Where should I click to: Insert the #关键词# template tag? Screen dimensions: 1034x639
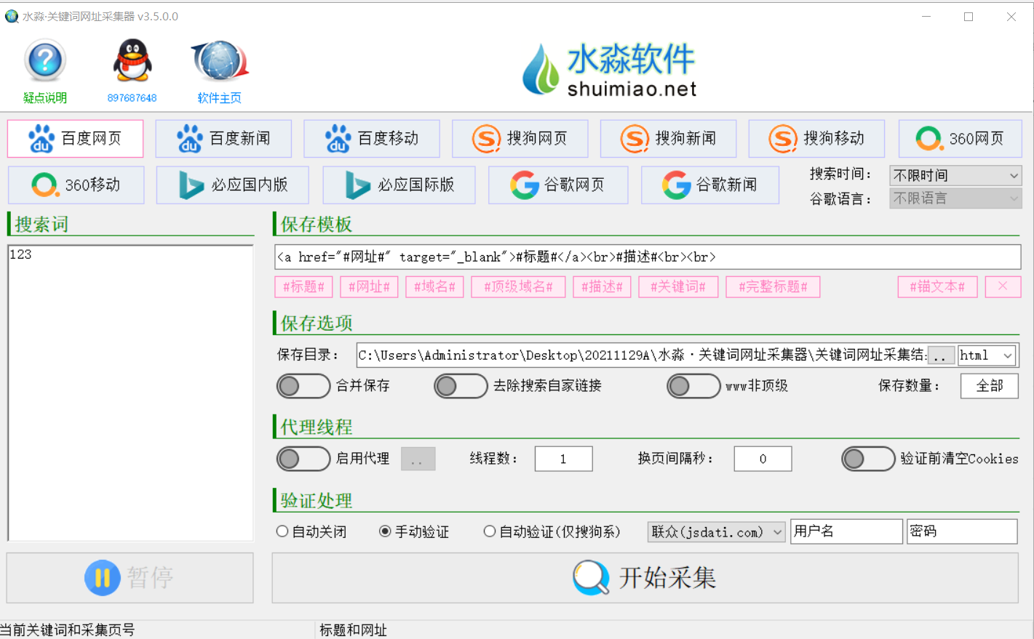[x=678, y=287]
